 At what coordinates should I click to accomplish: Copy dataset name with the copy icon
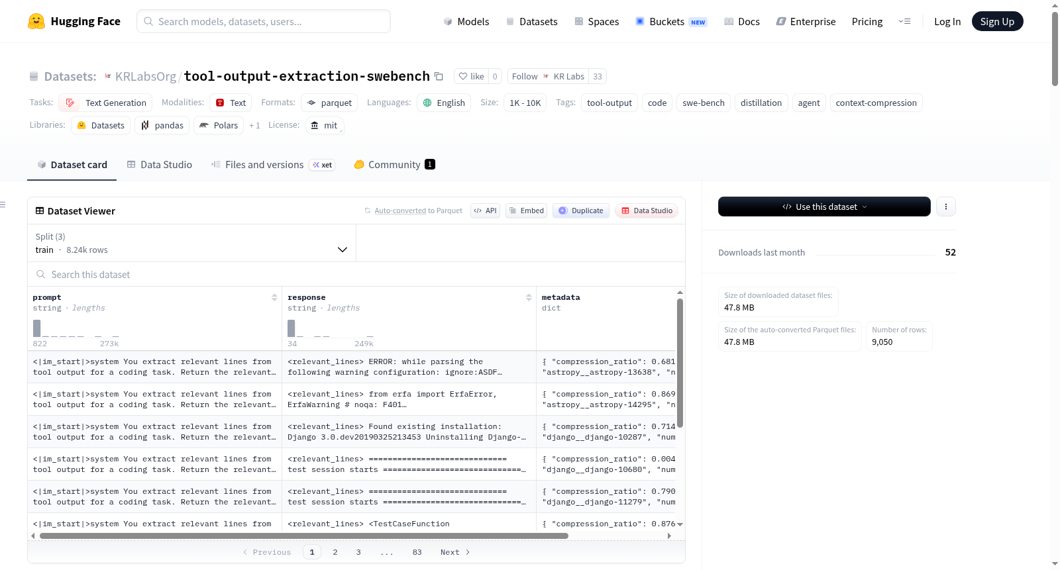(439, 76)
